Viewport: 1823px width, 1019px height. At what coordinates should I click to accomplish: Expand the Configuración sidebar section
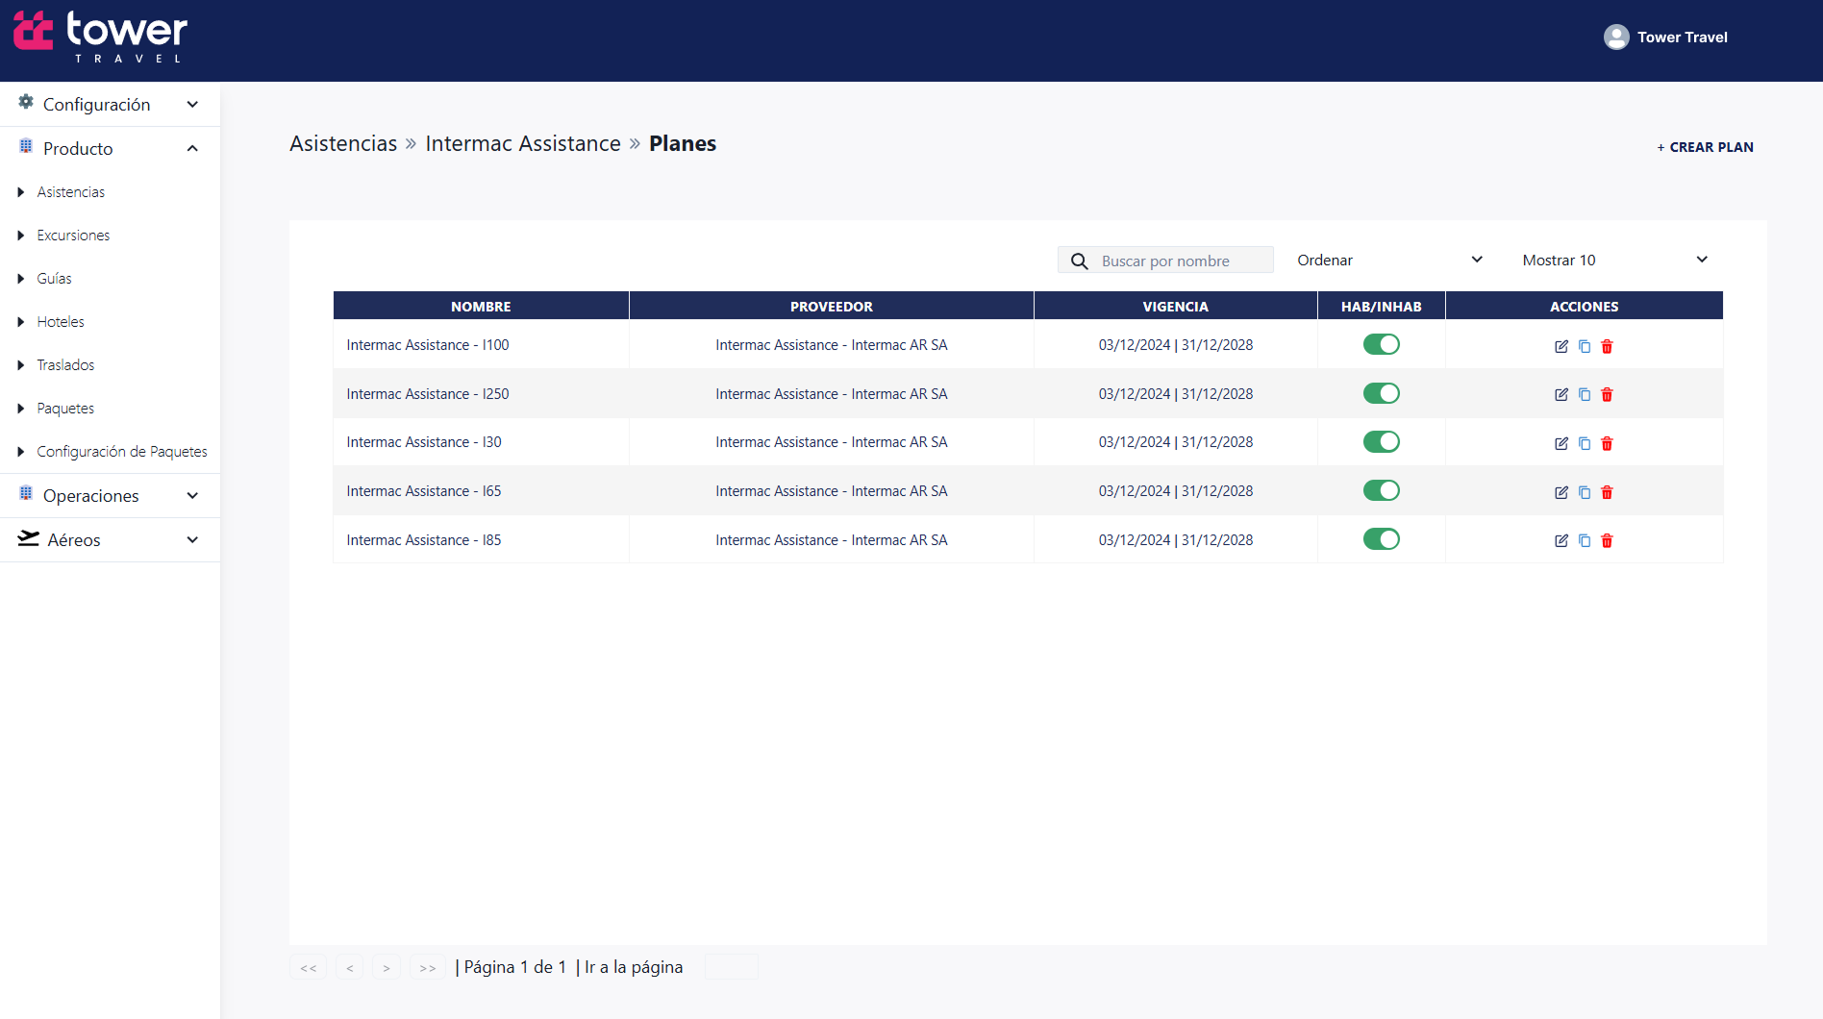(x=110, y=104)
